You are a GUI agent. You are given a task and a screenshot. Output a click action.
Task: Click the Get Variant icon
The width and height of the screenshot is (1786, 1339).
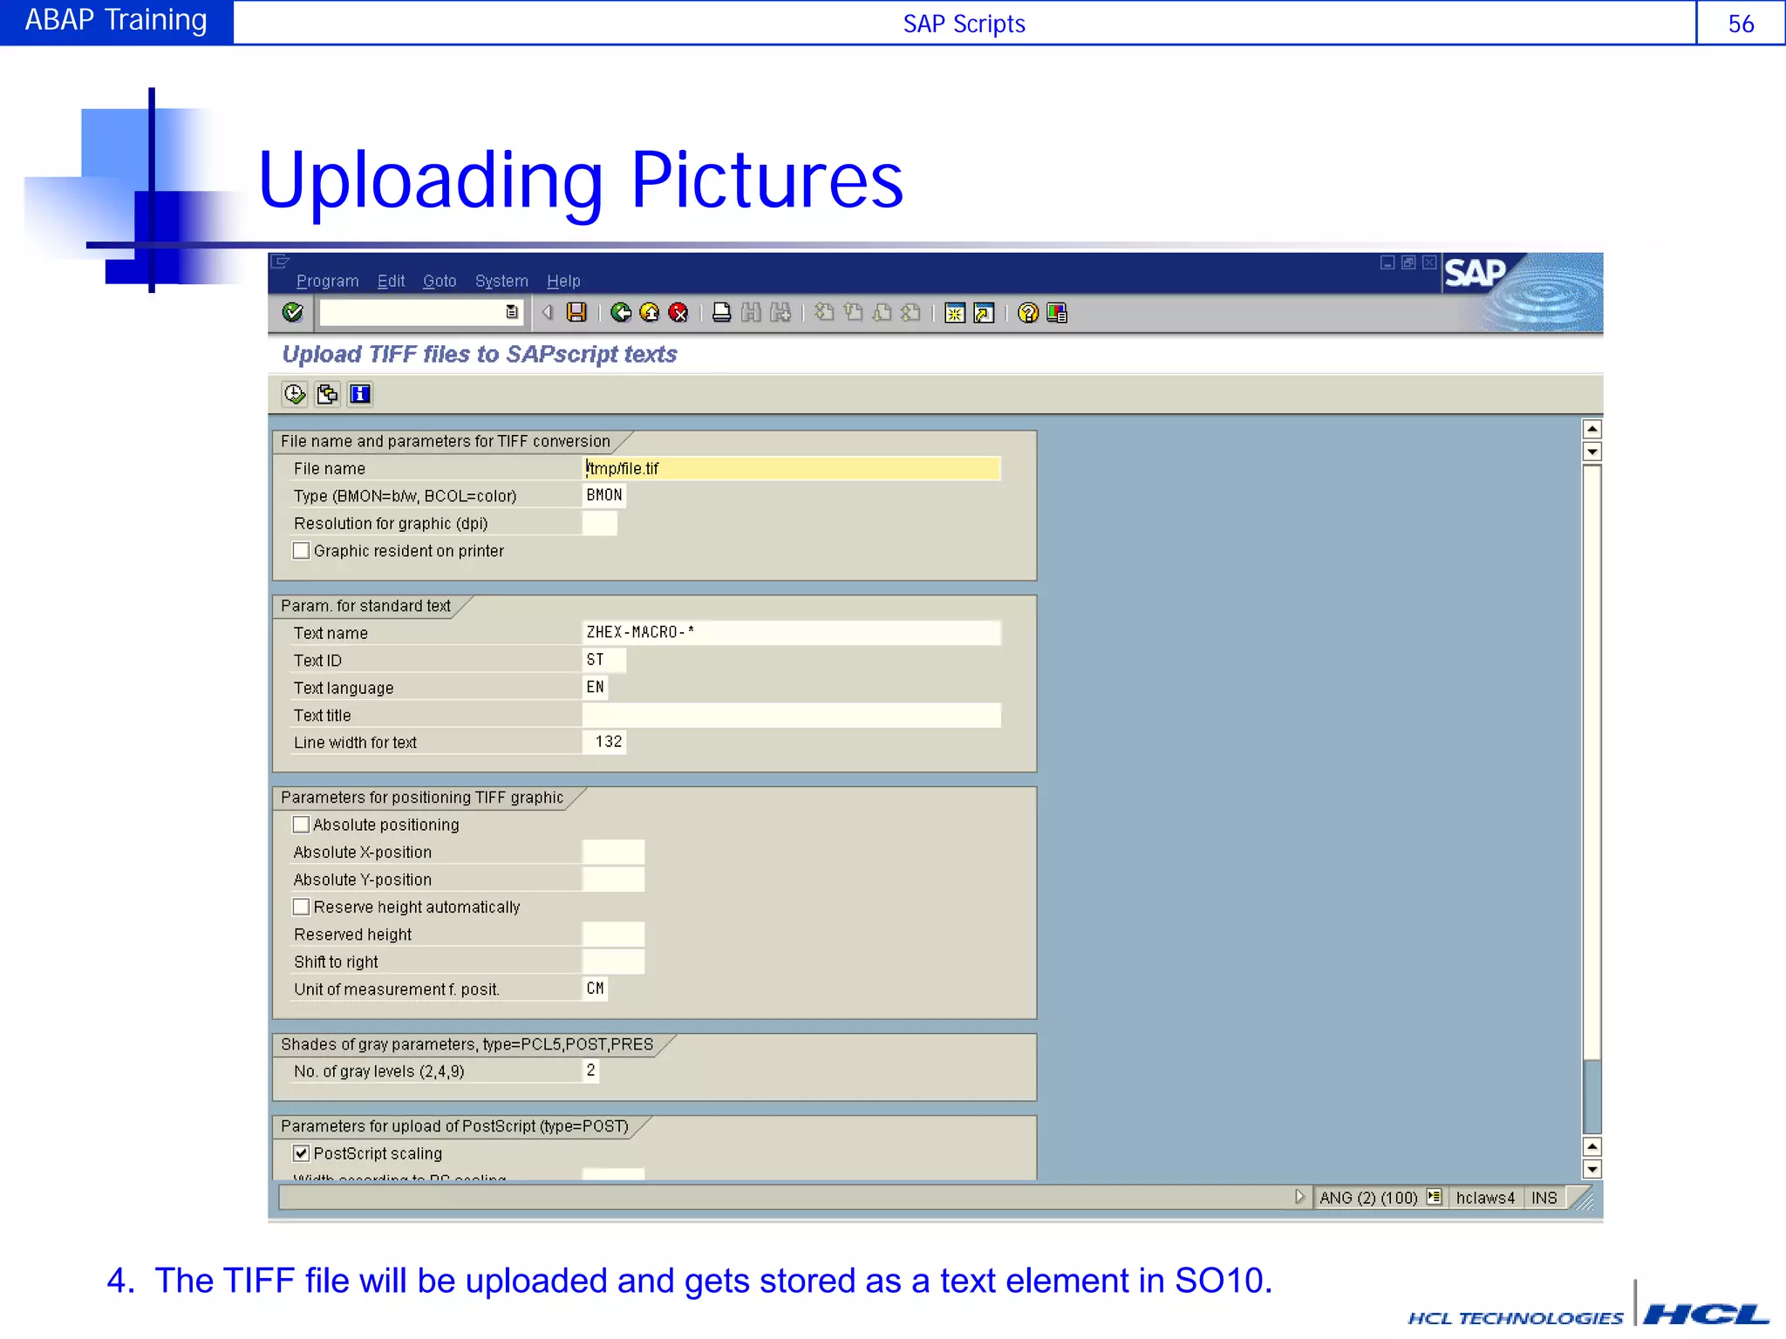[327, 394]
